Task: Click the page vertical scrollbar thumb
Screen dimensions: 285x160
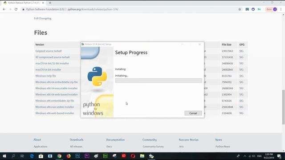Action: tap(283, 107)
